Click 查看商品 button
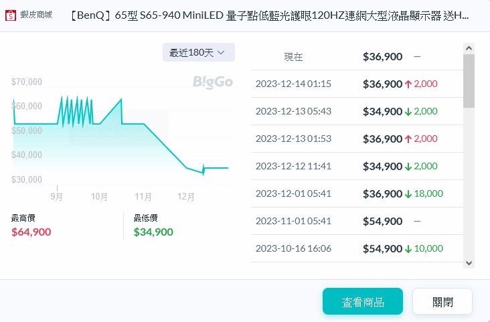490x322 pixels. point(363,302)
